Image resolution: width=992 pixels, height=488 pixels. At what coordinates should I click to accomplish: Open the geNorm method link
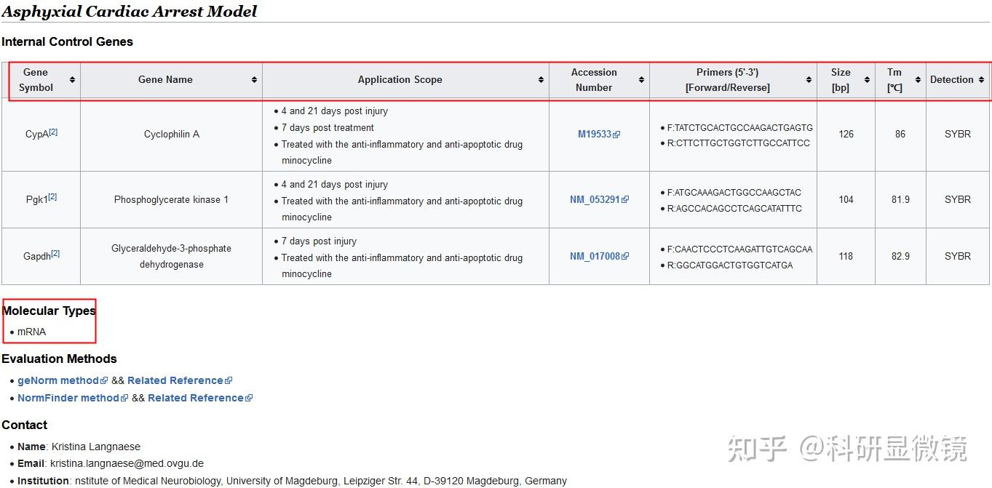click(58, 380)
